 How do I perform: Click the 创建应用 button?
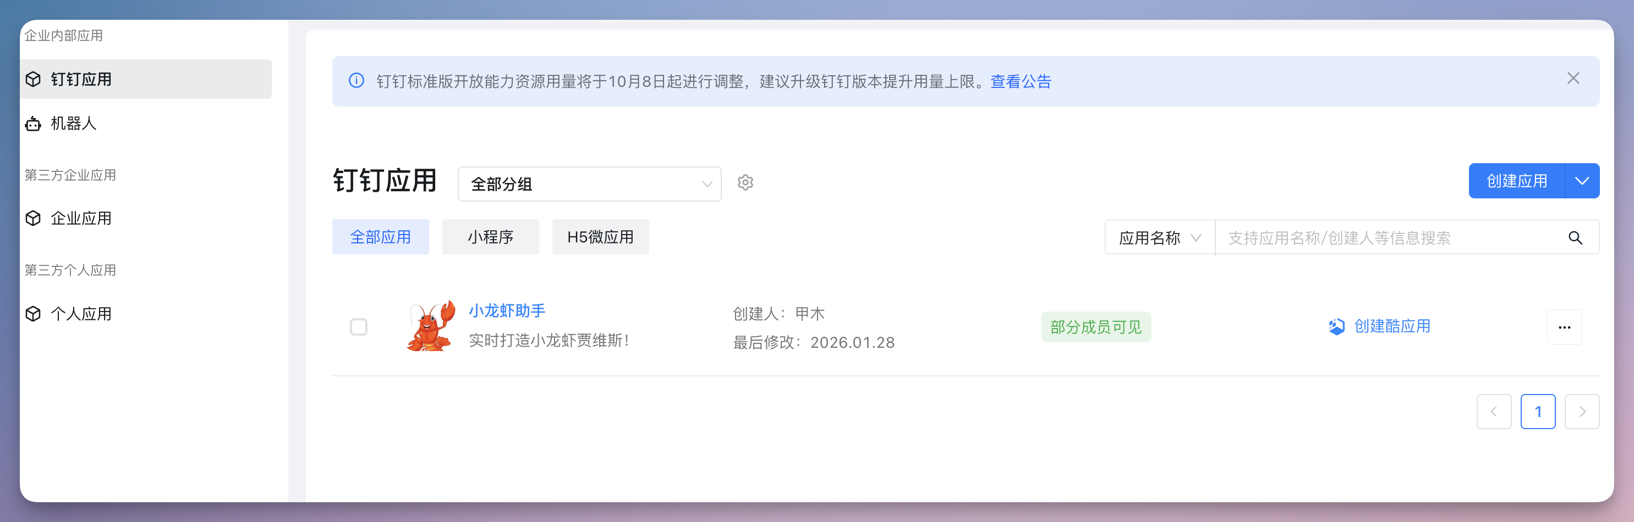click(1517, 181)
